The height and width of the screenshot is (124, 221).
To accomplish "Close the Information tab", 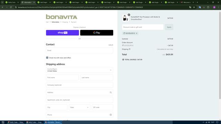I will point(34,2).
